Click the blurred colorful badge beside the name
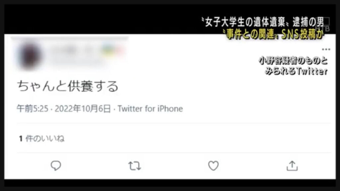Image resolution: width=340 pixels, height=191 pixels. tap(113, 50)
